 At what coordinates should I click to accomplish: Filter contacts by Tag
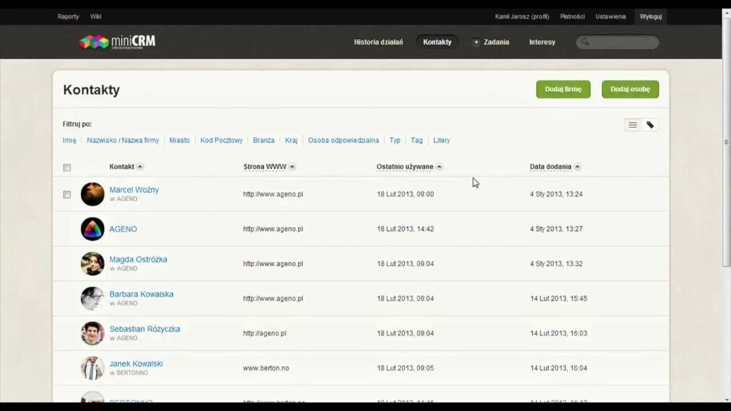coord(417,140)
